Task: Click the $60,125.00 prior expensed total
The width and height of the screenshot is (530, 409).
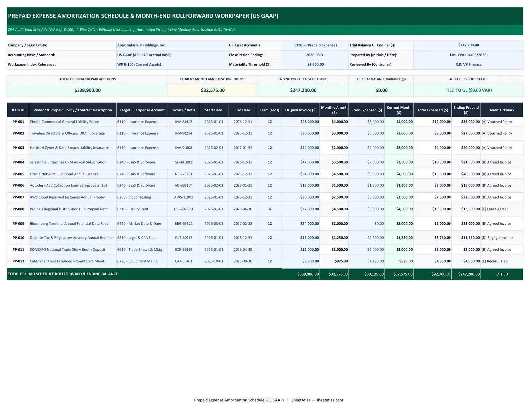Action: tap(367, 274)
